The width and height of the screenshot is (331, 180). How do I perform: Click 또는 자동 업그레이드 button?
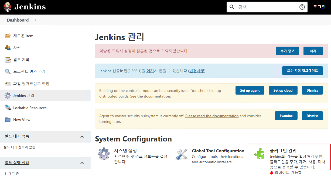pyautogui.click(x=302, y=71)
